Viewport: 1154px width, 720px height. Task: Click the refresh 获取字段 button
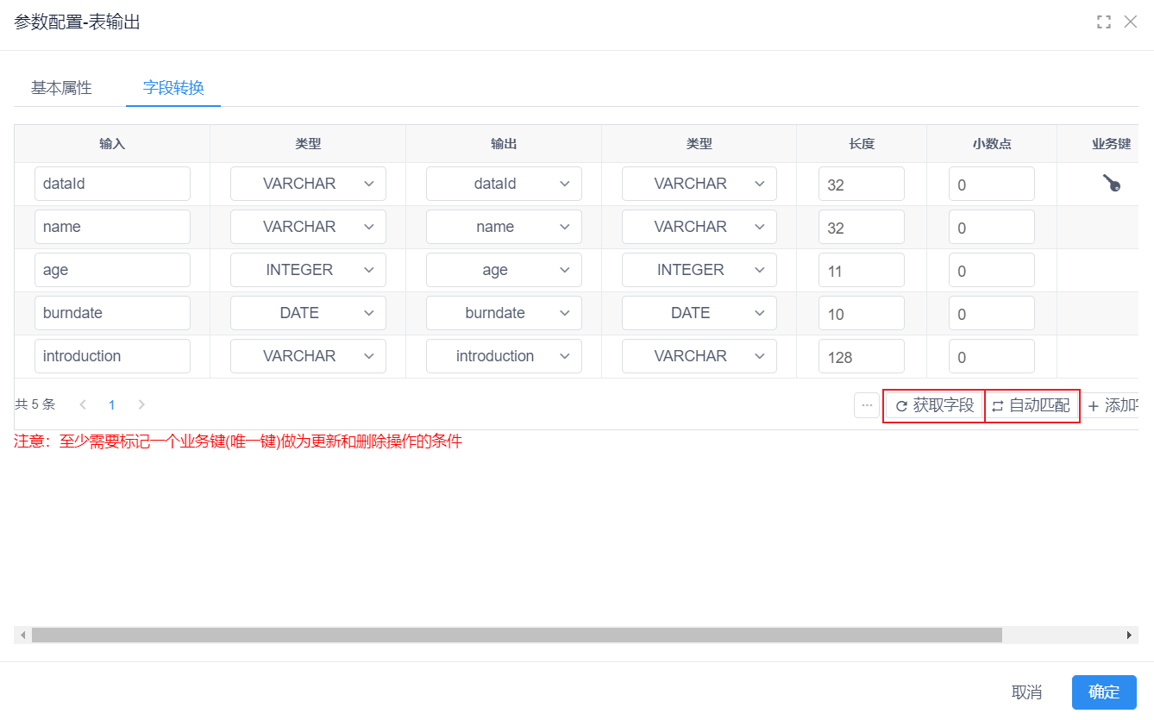(x=934, y=405)
